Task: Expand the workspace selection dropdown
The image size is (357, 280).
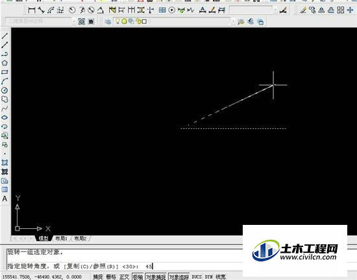Action: (74, 21)
